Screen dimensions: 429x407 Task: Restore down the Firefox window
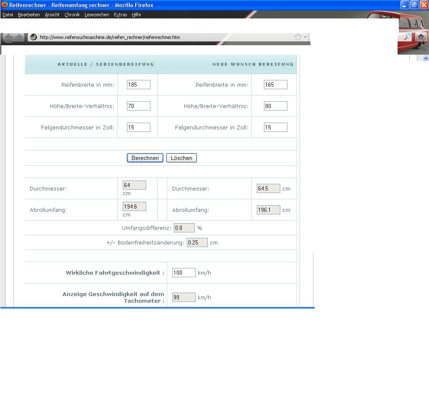414,5
